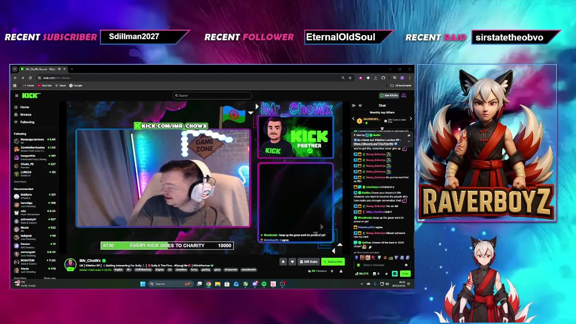Click the iMr_ChoWx channel avatar
576x324 pixels.
[x=70, y=264]
